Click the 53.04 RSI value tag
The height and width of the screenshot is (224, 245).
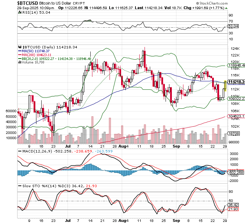pyautogui.click(x=233, y=26)
